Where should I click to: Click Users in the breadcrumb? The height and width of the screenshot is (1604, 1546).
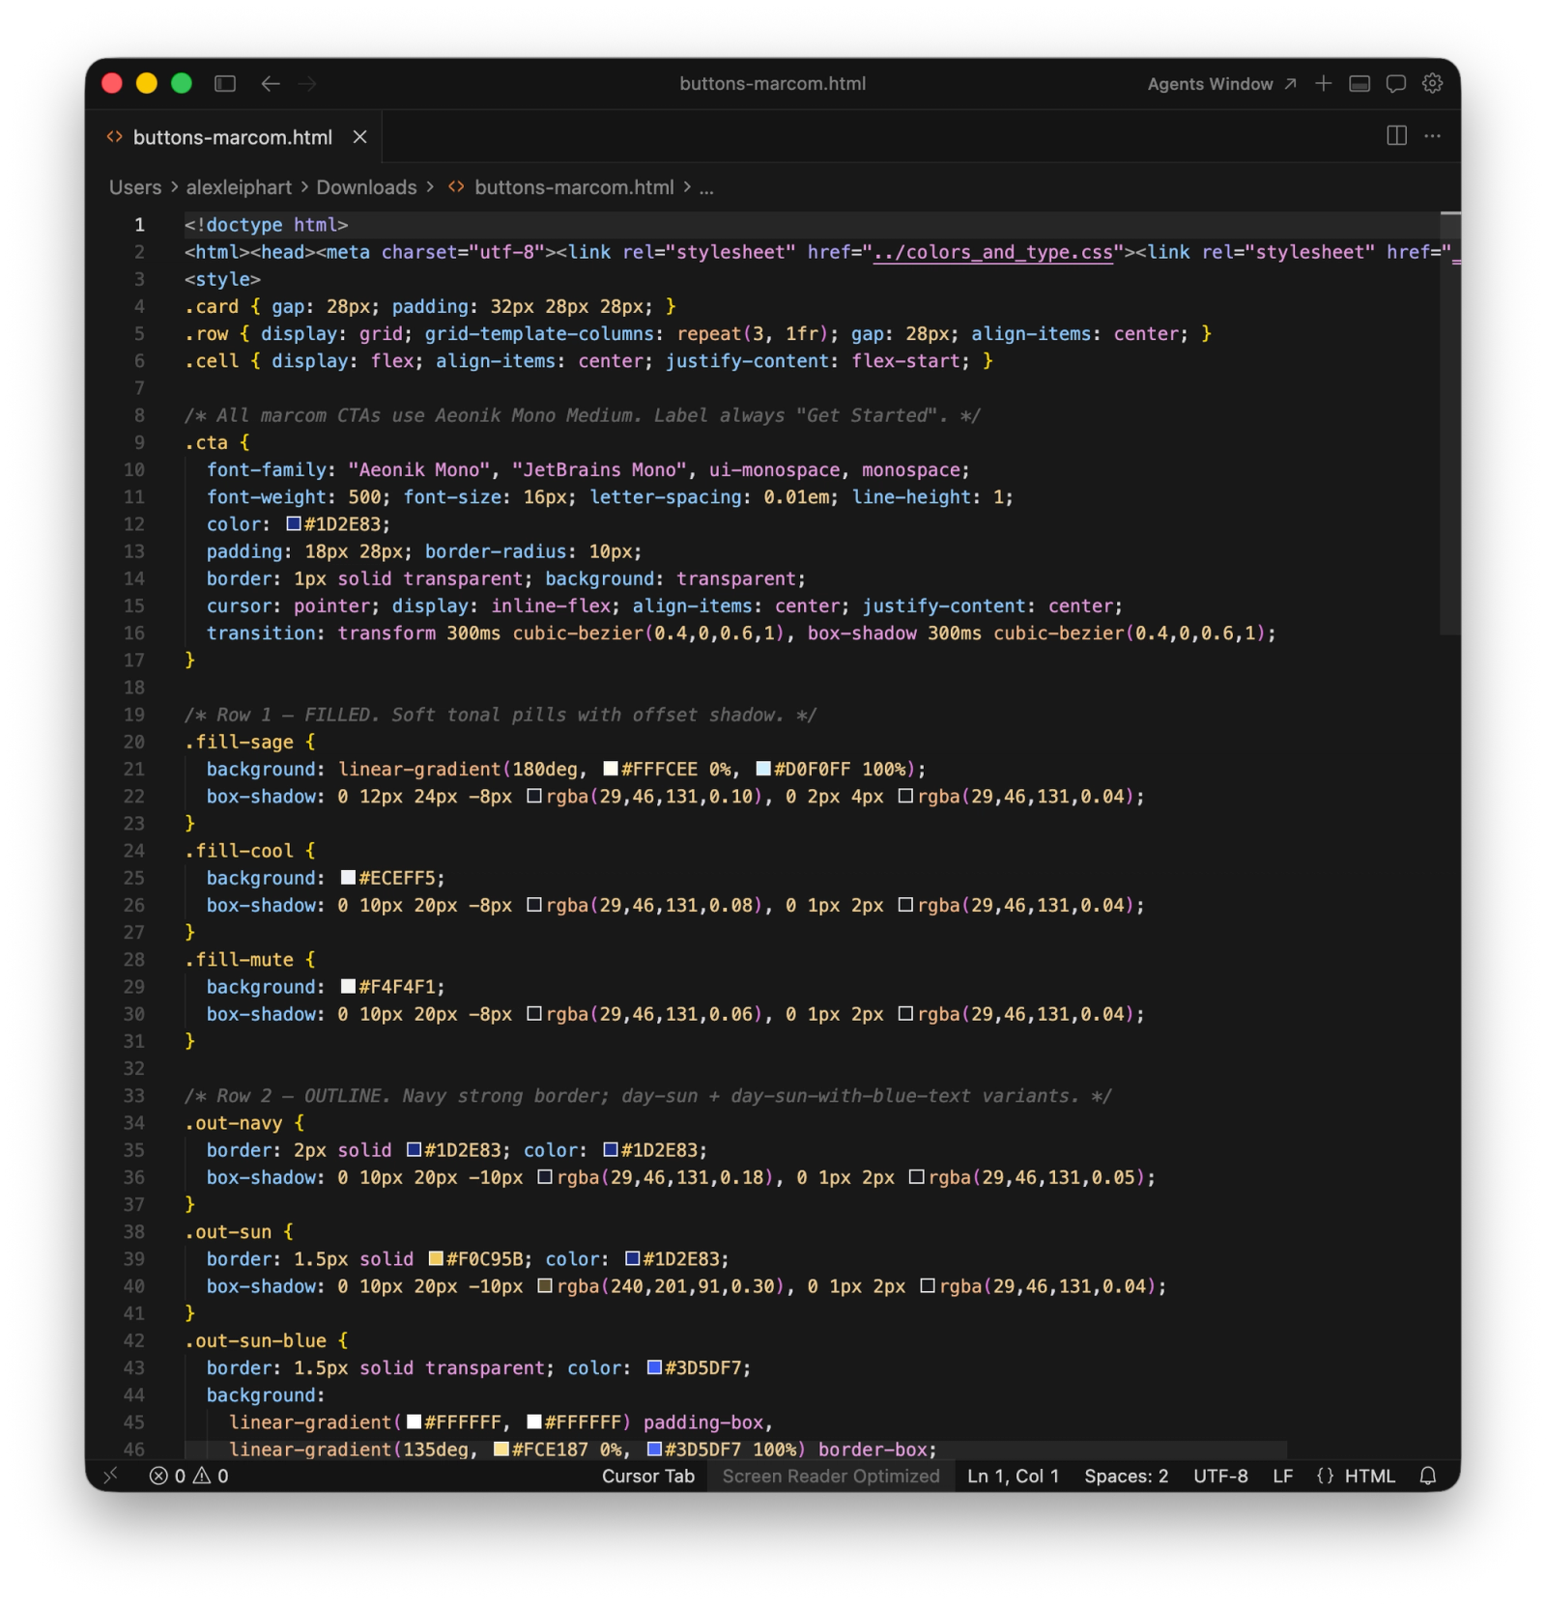point(135,187)
